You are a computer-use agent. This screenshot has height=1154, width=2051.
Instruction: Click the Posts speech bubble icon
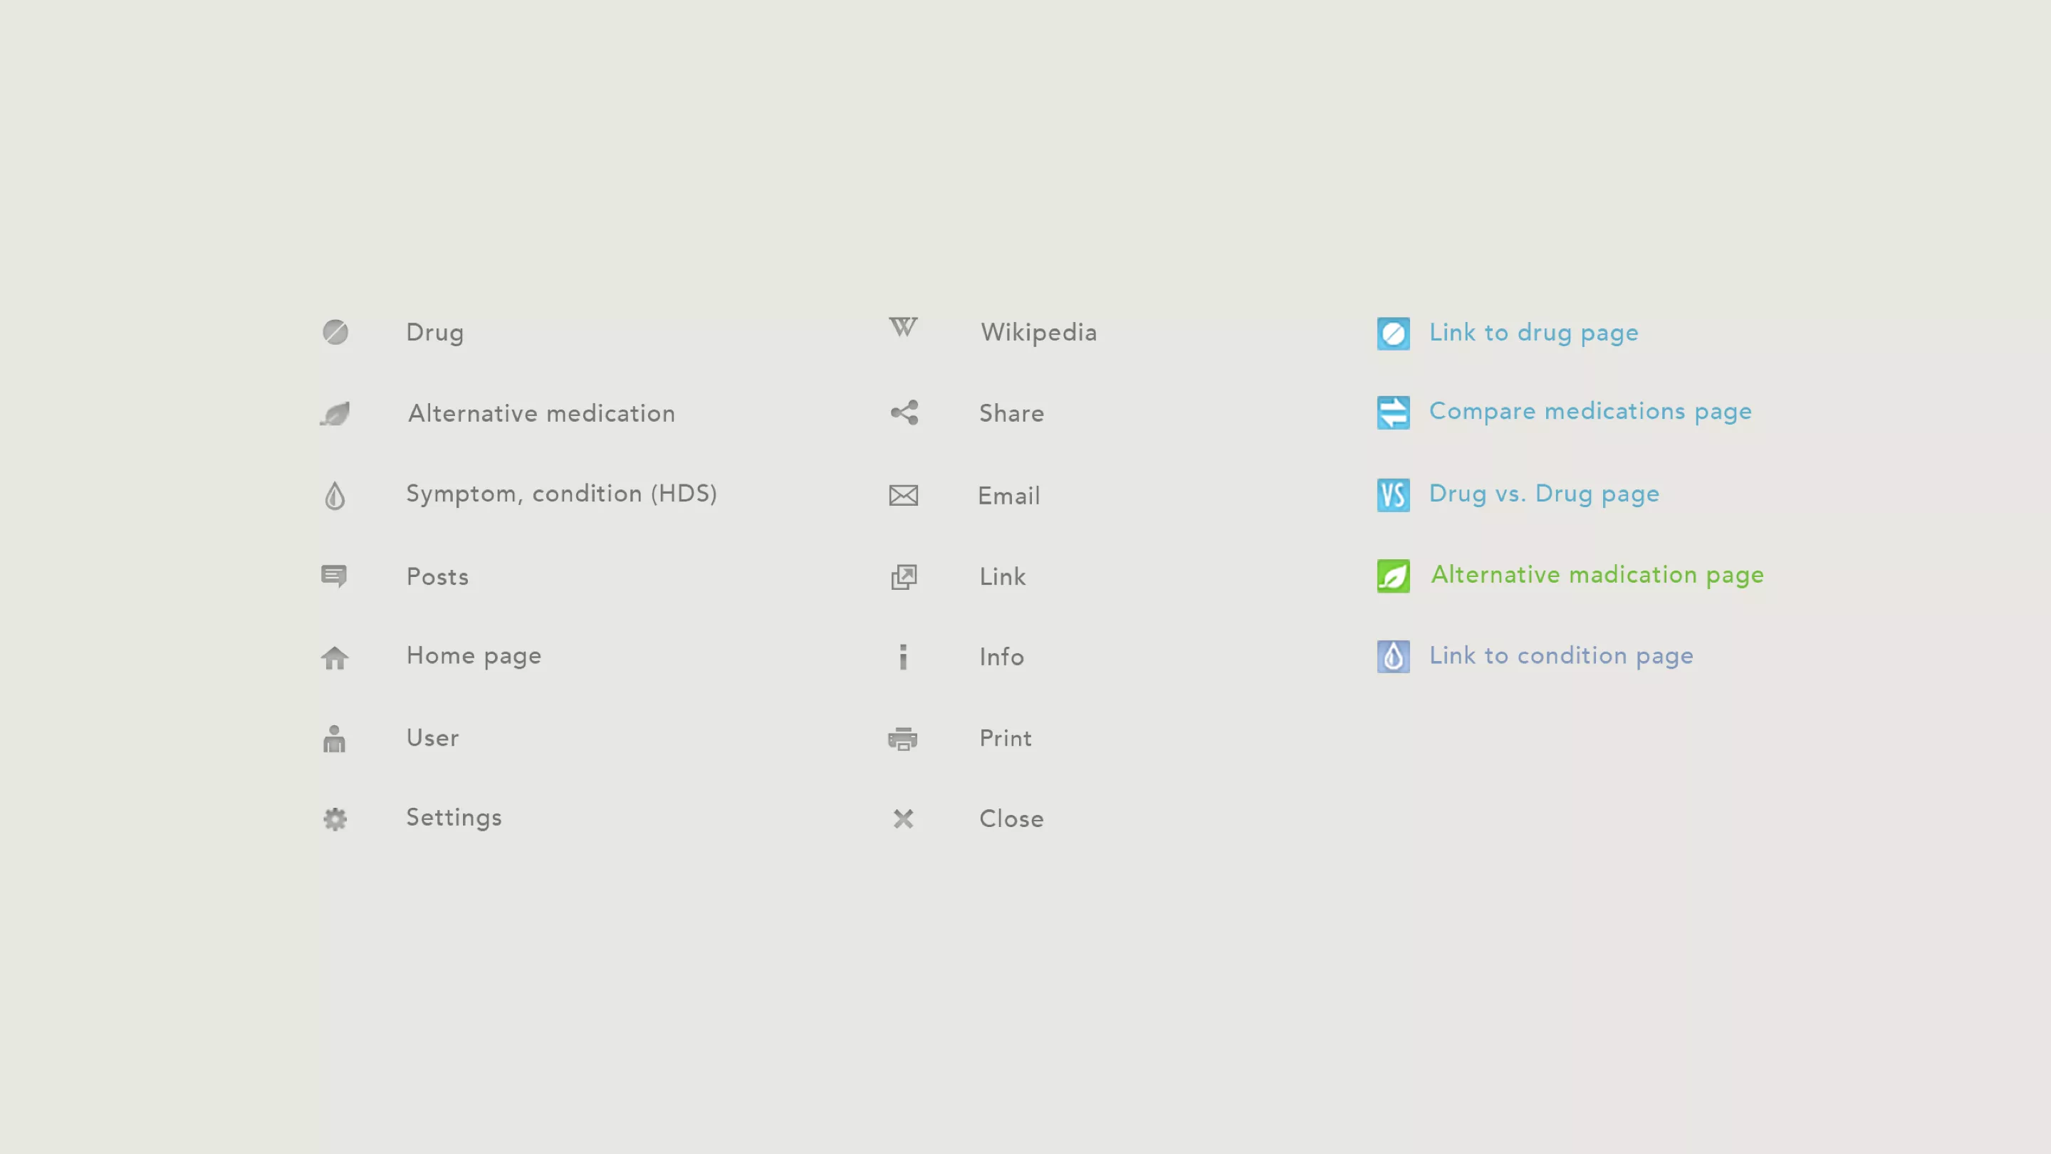[333, 576]
